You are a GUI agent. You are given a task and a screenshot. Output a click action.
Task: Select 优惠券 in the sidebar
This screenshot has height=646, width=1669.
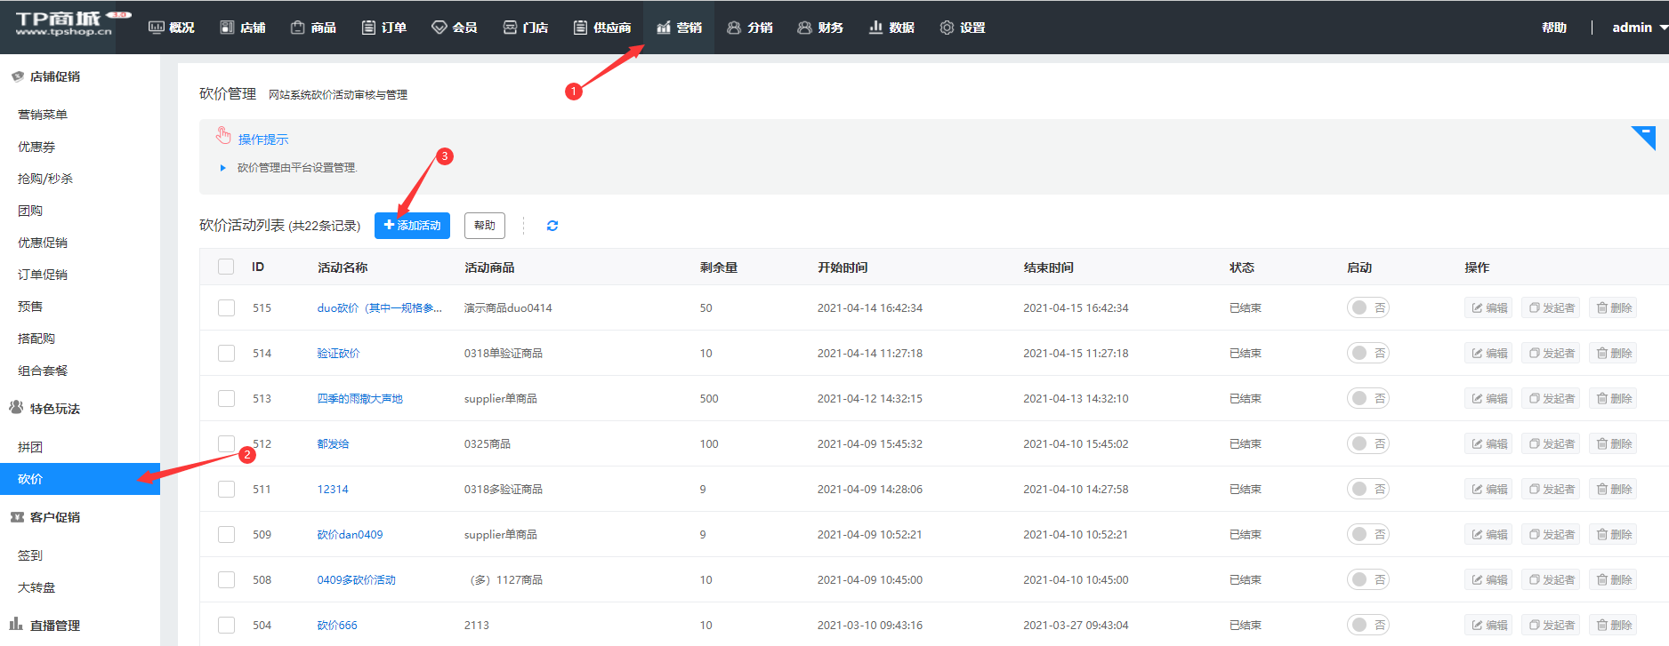[36, 147]
